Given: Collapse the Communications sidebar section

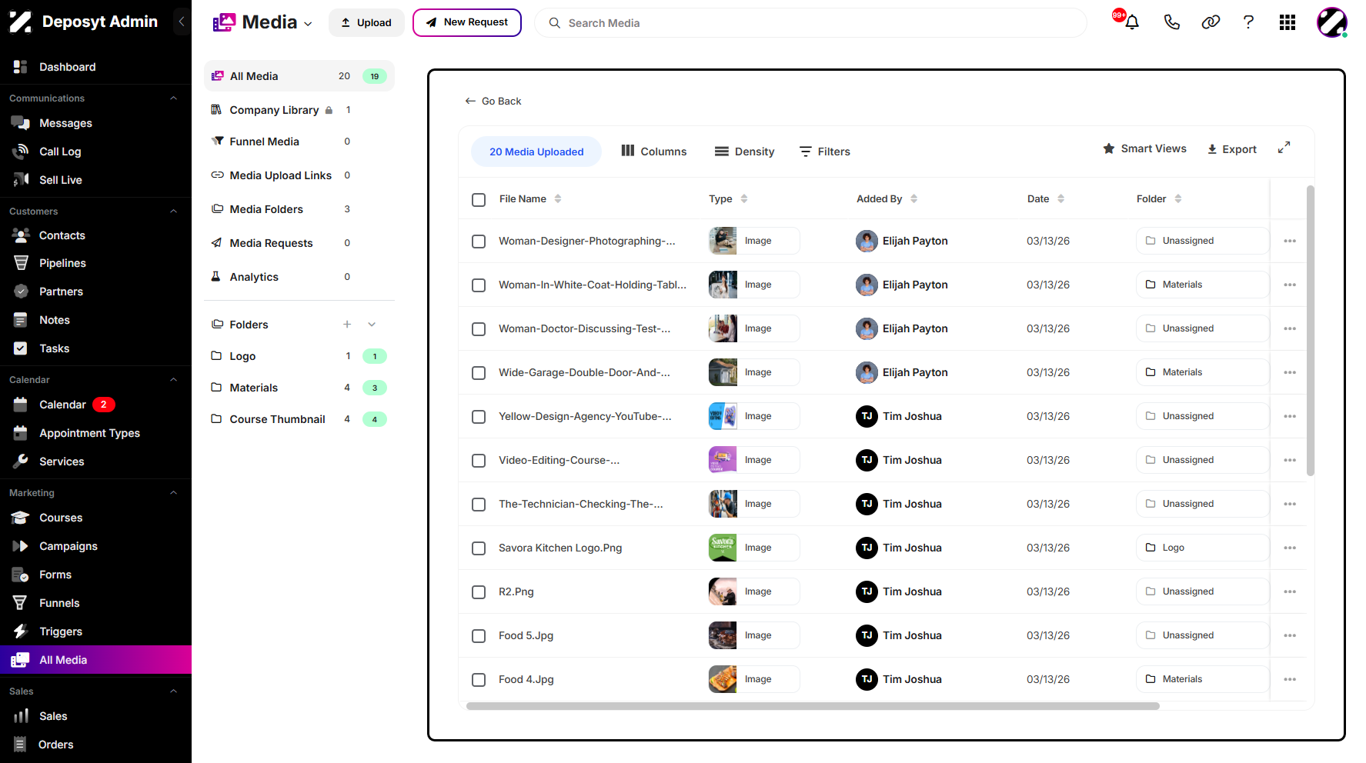Looking at the screenshot, I should coord(173,98).
